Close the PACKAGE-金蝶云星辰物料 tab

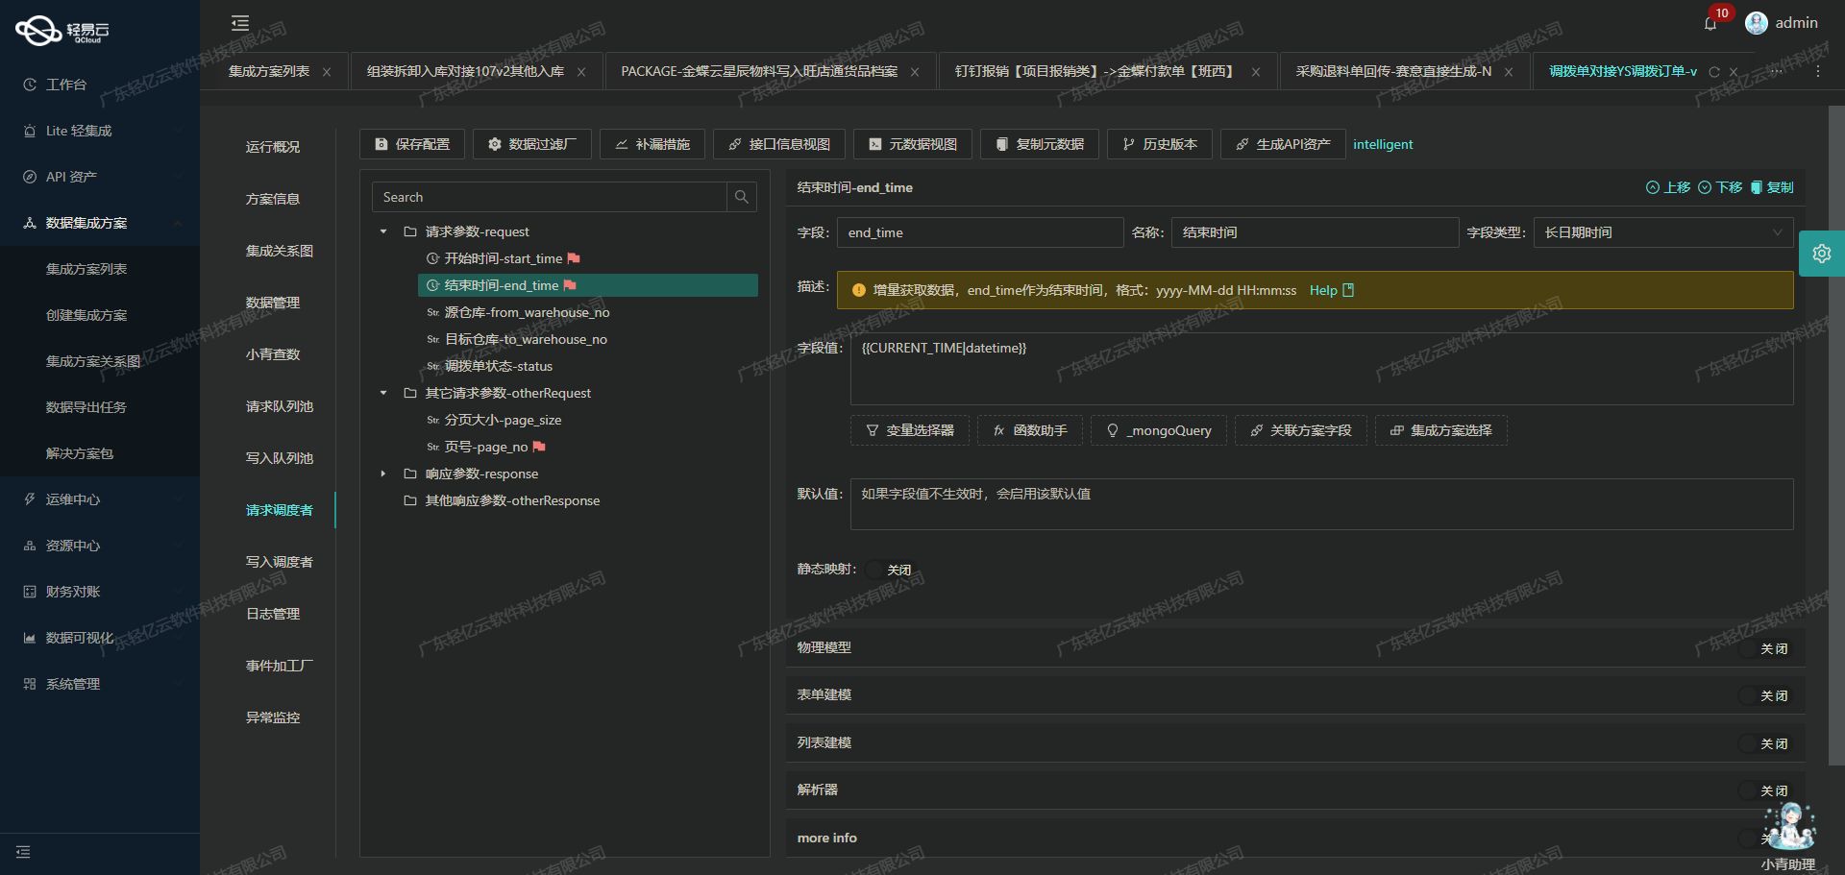coord(915,72)
